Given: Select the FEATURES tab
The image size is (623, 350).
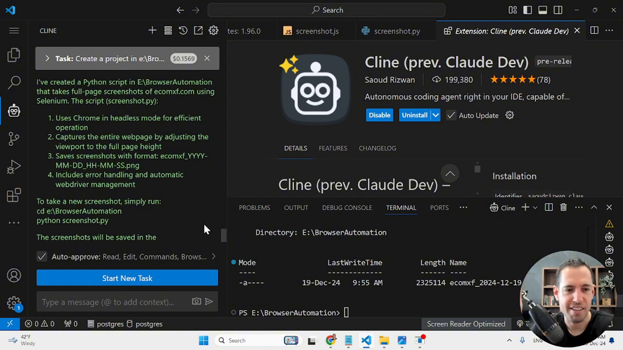Looking at the screenshot, I should (333, 148).
